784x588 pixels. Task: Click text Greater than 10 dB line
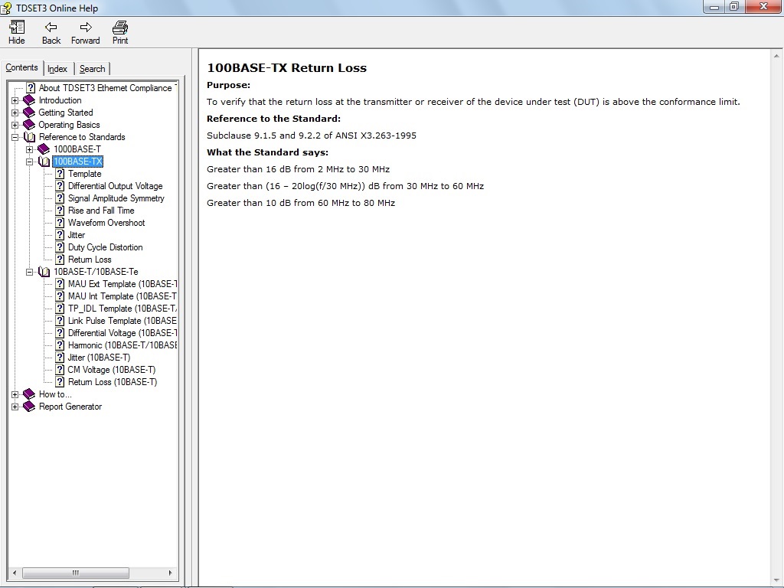[301, 203]
